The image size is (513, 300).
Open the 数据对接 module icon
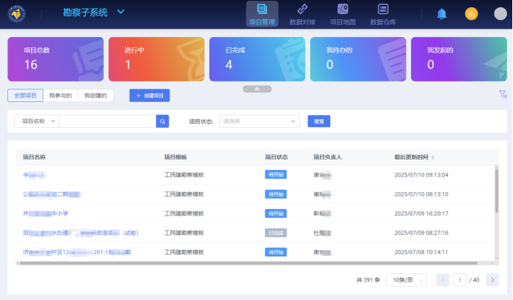pyautogui.click(x=301, y=10)
